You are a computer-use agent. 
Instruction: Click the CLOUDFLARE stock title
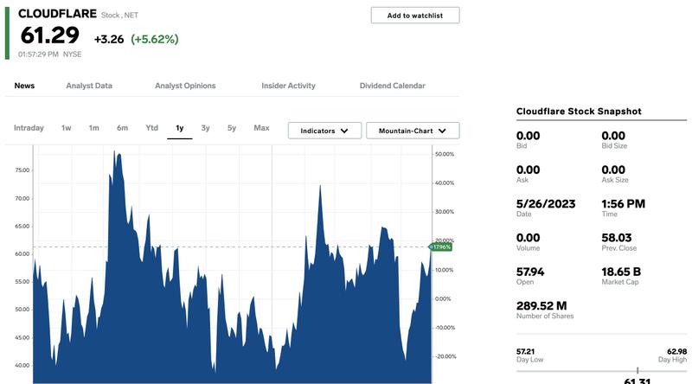[x=57, y=14]
